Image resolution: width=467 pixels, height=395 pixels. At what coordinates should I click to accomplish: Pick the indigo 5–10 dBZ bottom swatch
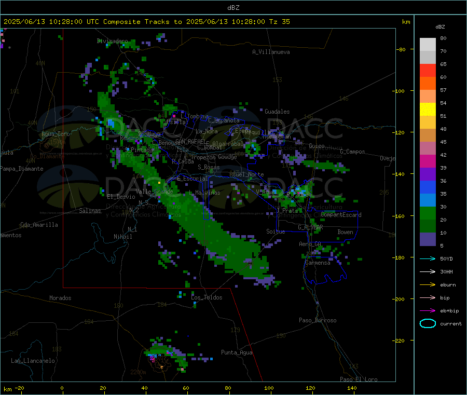click(428, 239)
